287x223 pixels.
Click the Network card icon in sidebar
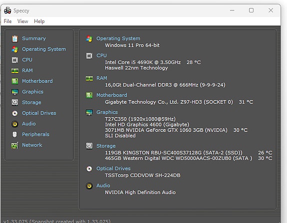[15, 145]
